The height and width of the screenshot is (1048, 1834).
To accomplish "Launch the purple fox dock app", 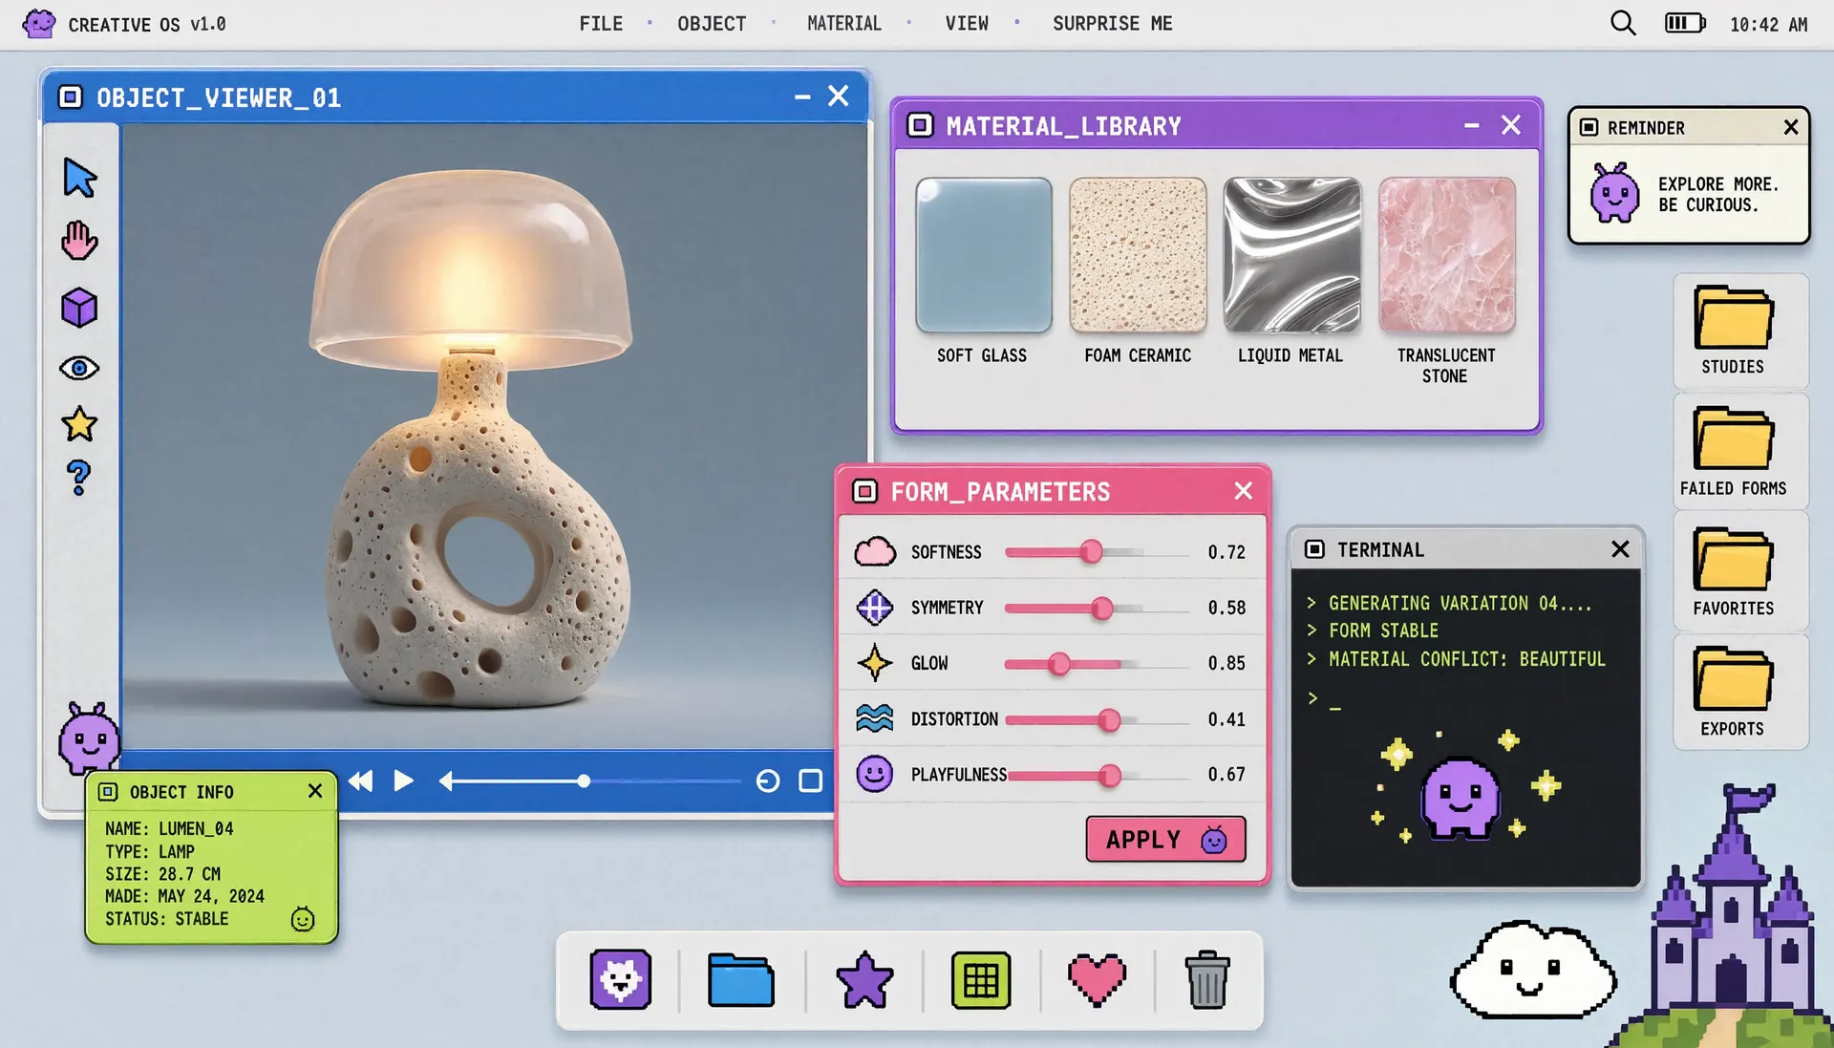I will click(x=621, y=979).
